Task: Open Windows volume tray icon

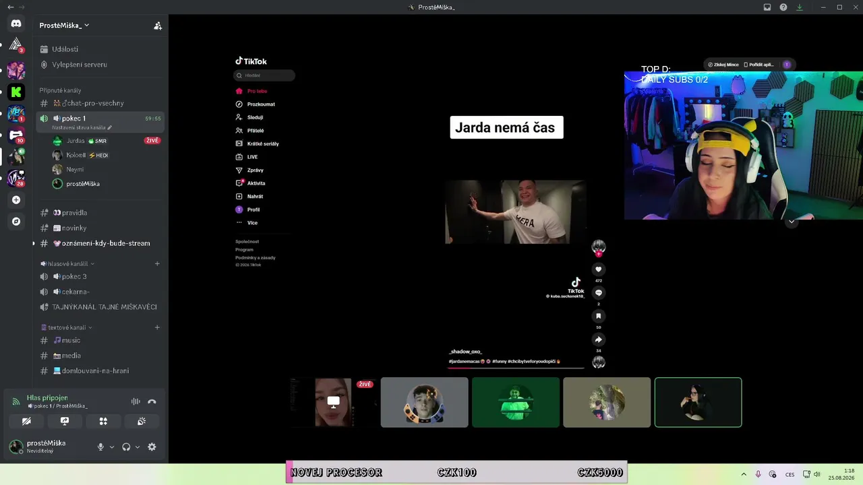Action: tap(817, 474)
